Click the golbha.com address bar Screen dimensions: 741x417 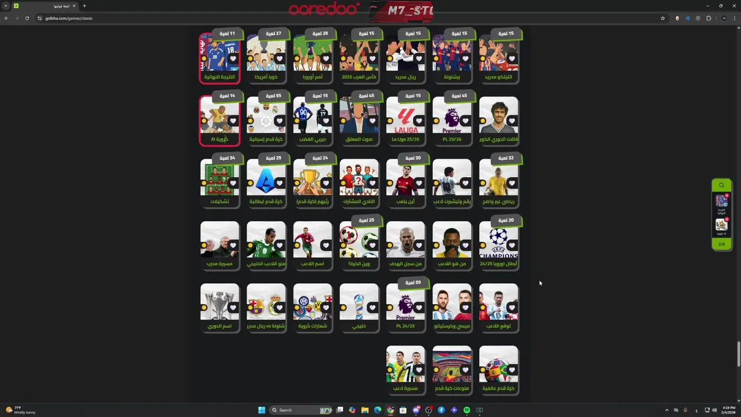347,18
